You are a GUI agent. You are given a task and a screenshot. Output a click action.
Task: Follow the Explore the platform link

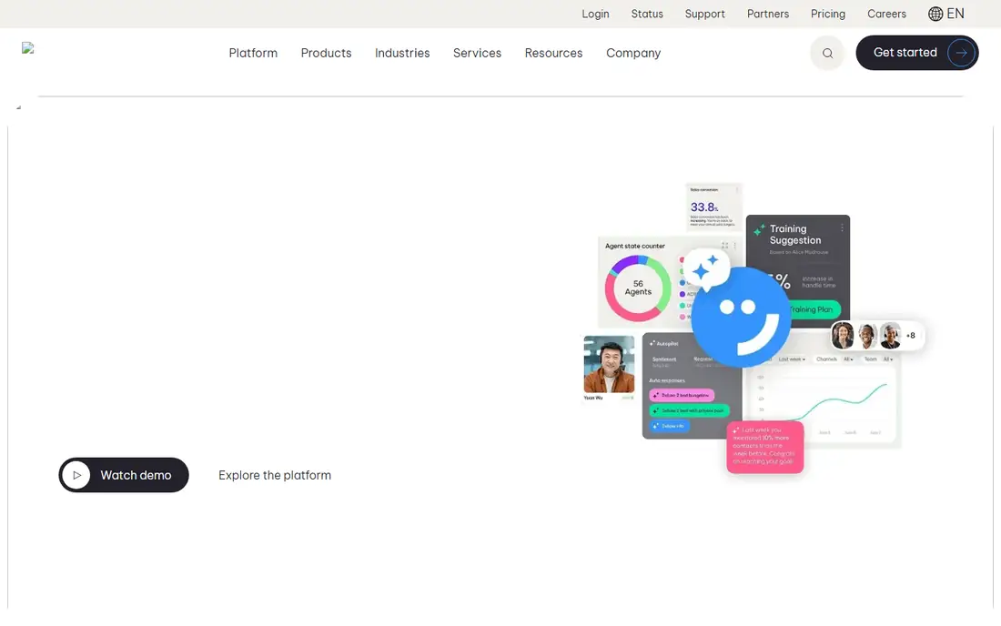point(275,475)
